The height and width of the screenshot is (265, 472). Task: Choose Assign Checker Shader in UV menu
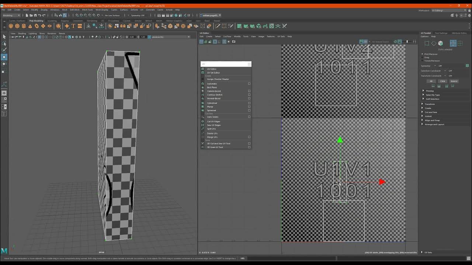coord(218,79)
